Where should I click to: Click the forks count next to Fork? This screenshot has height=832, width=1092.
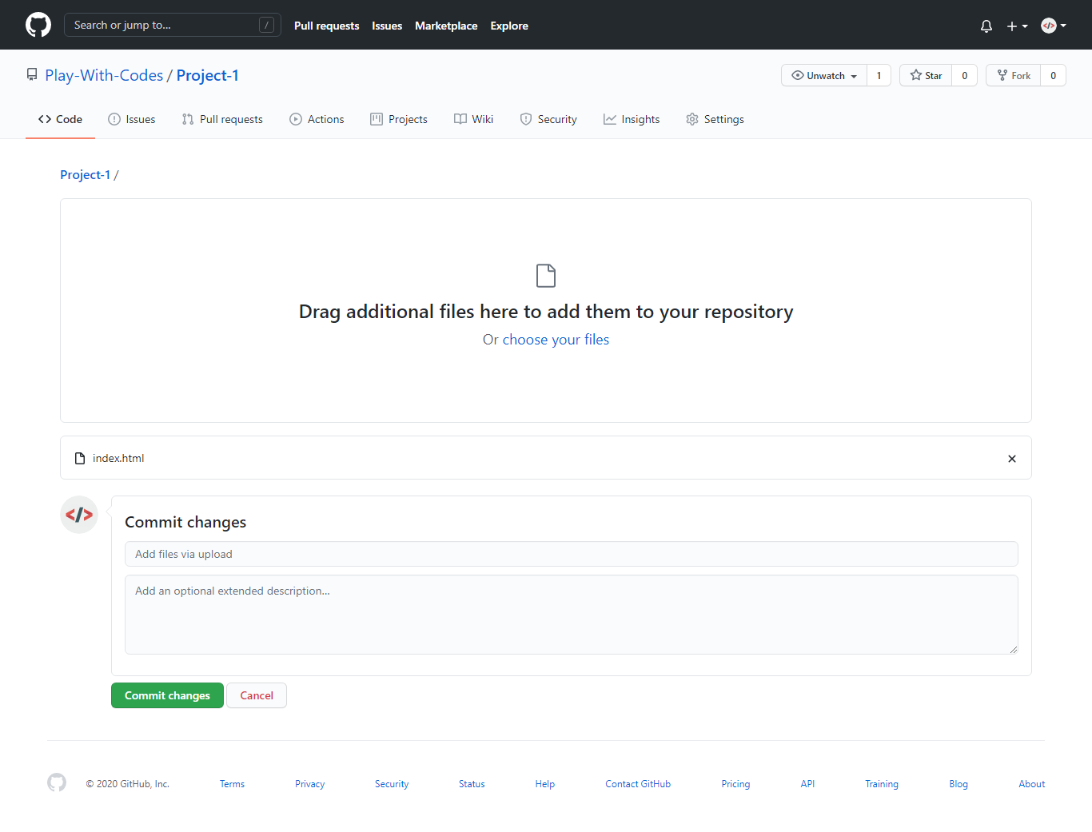point(1054,75)
